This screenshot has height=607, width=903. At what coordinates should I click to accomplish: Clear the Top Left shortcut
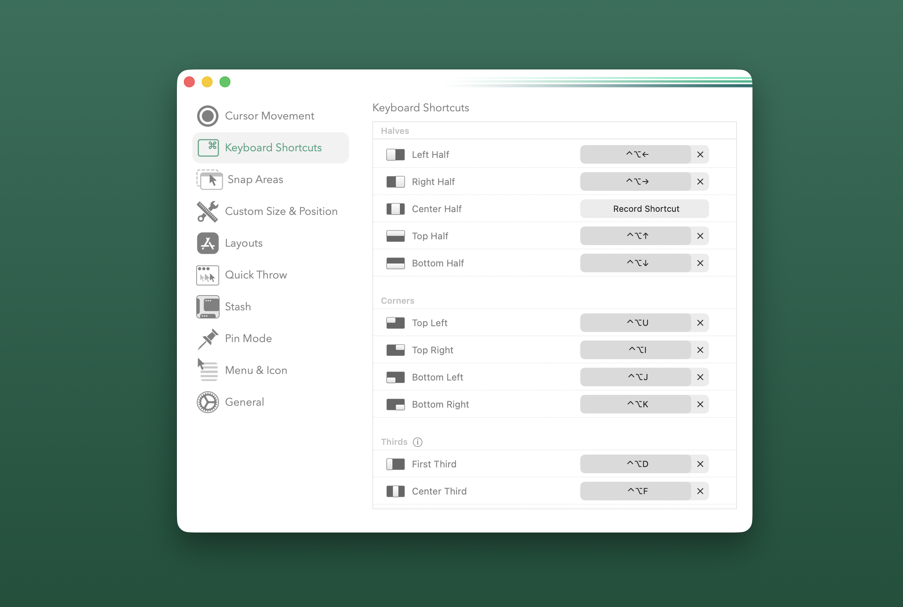pos(700,323)
